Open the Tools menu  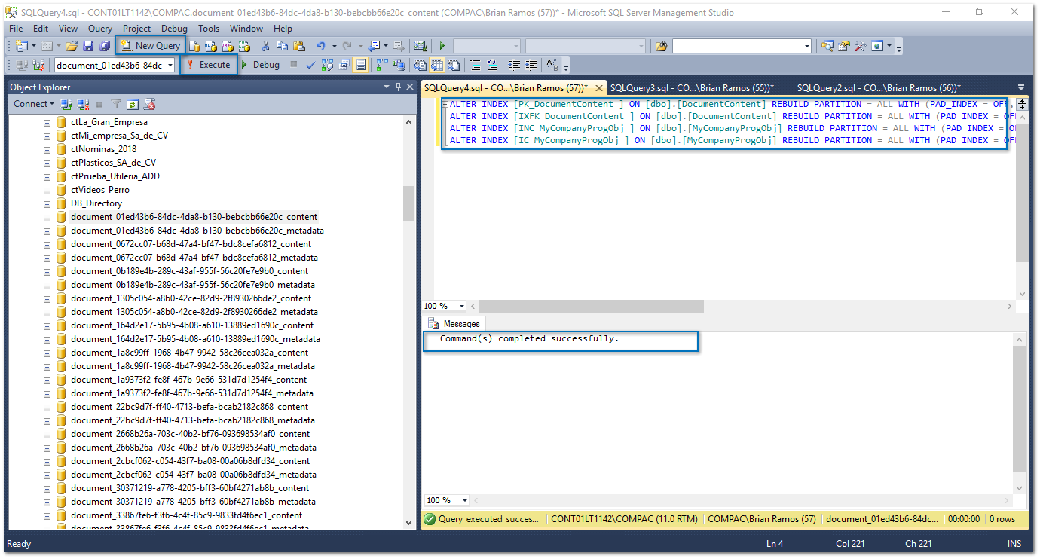[x=209, y=29]
